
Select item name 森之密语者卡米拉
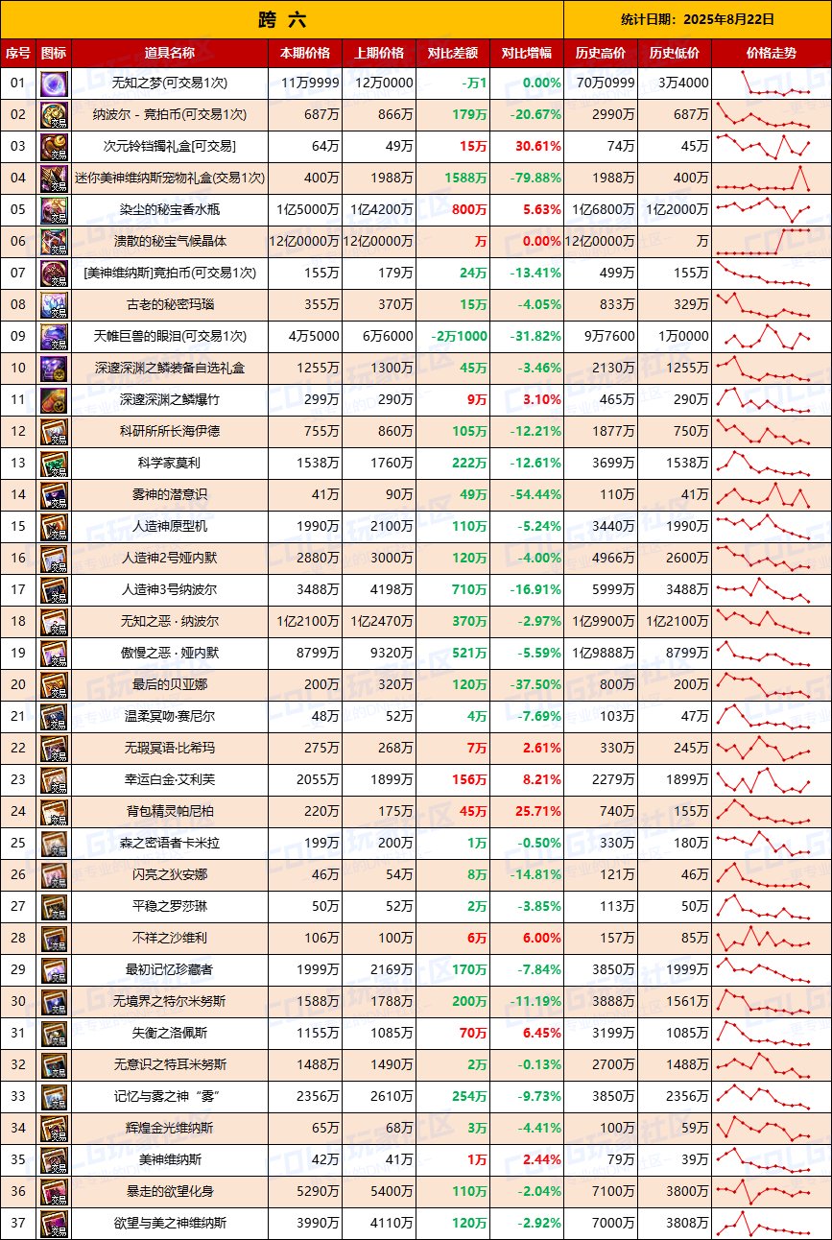(x=171, y=844)
